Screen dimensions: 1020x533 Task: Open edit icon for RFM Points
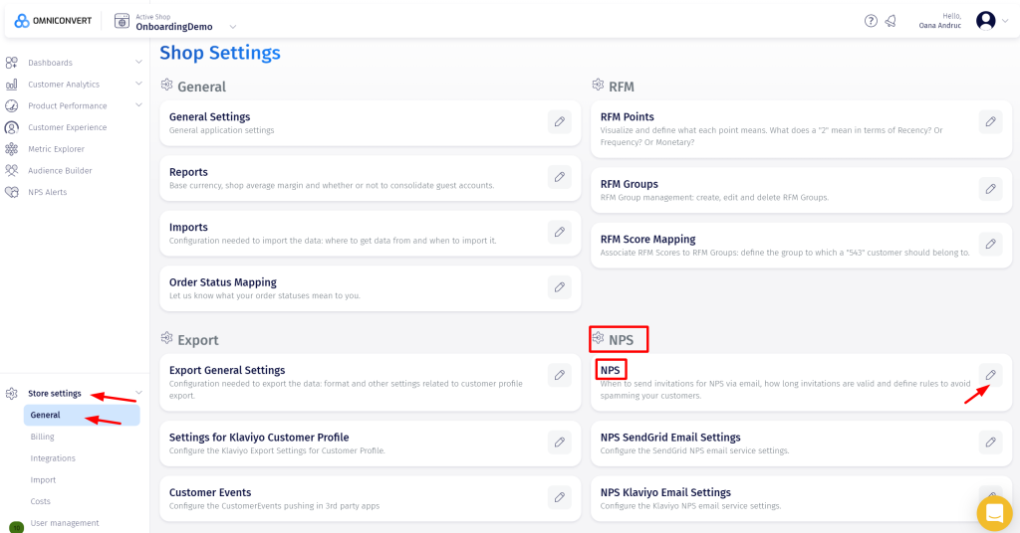point(990,121)
